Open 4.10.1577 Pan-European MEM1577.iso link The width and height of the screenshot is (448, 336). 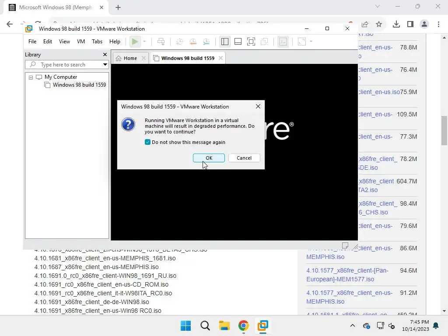tap(347, 275)
